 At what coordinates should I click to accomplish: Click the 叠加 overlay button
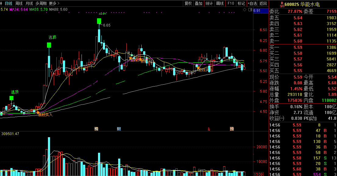[199, 3]
